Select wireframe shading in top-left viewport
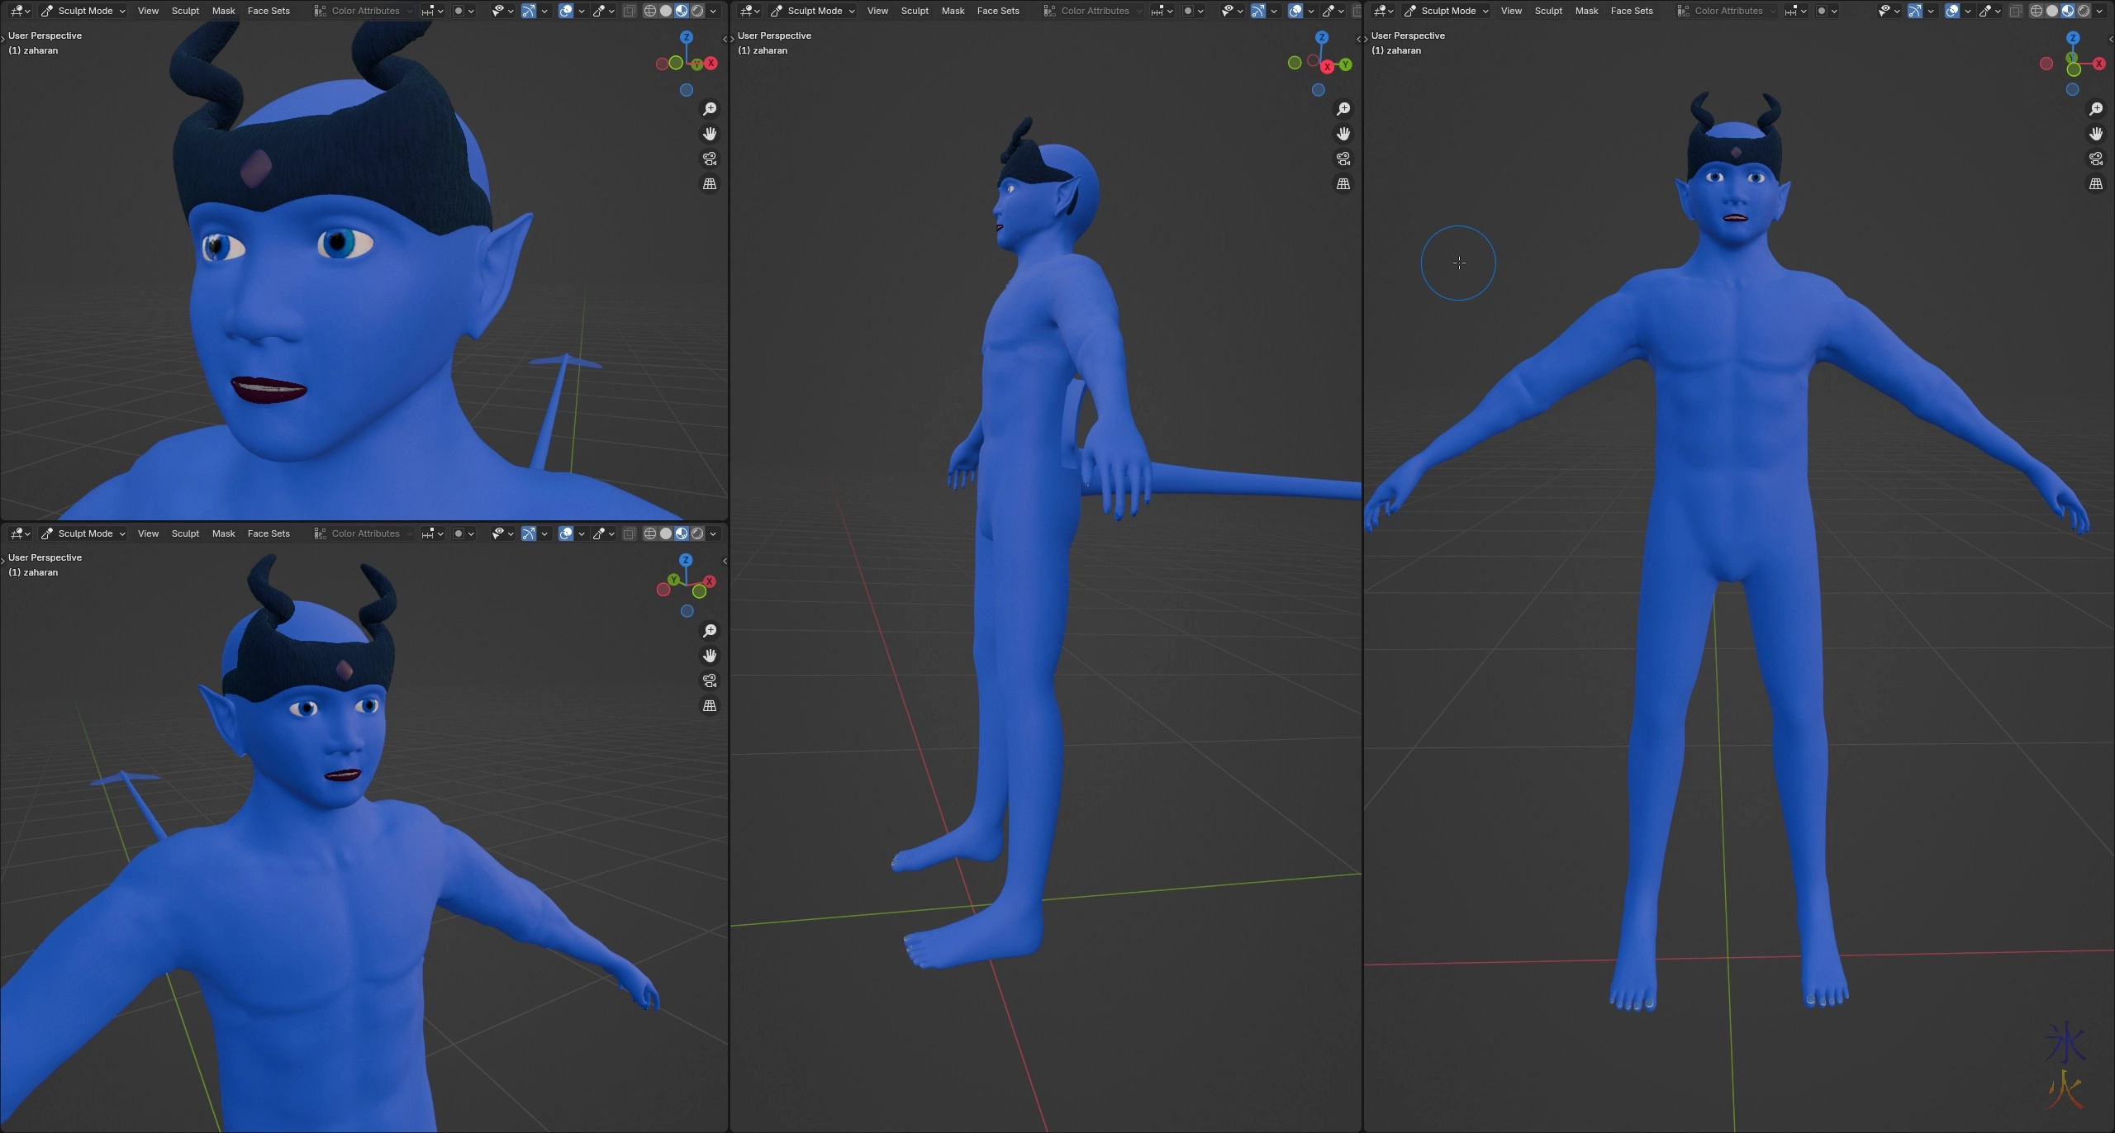The height and width of the screenshot is (1133, 2115). click(x=650, y=11)
